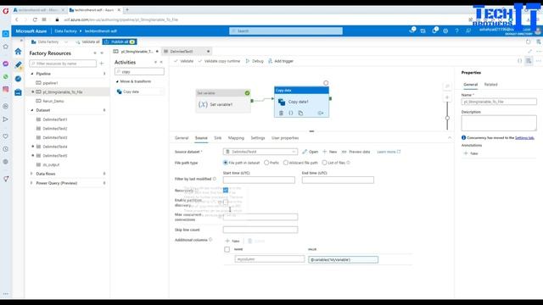
Task: Click Debug in the pipeline toolbar
Action: pyautogui.click(x=255, y=61)
